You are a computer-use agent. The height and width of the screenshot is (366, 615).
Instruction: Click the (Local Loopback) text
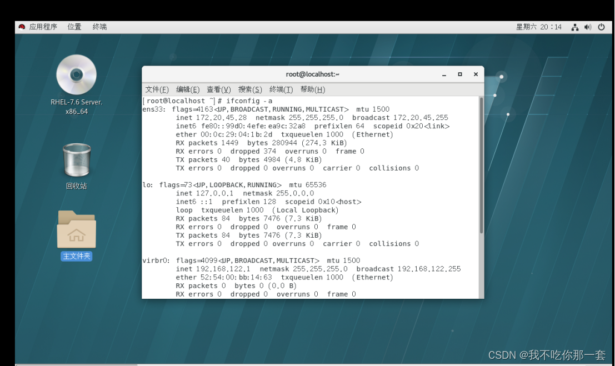point(305,210)
